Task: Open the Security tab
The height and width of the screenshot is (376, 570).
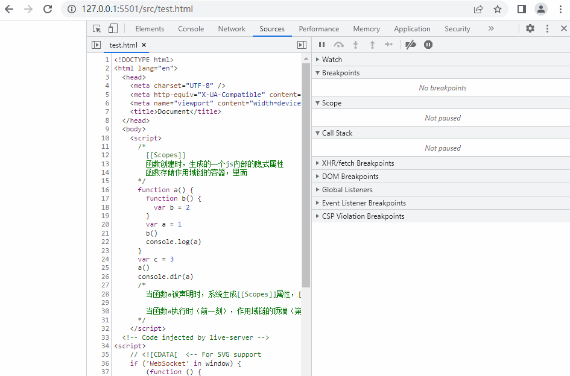Action: [x=457, y=29]
